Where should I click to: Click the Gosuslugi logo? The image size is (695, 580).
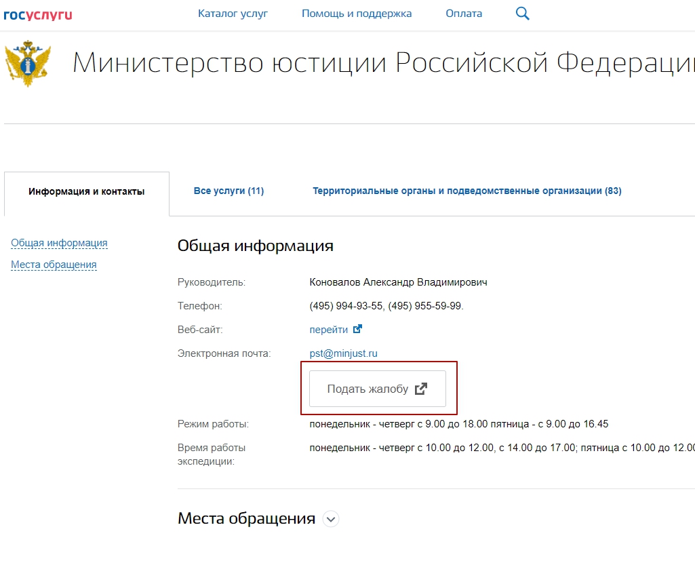point(38,14)
